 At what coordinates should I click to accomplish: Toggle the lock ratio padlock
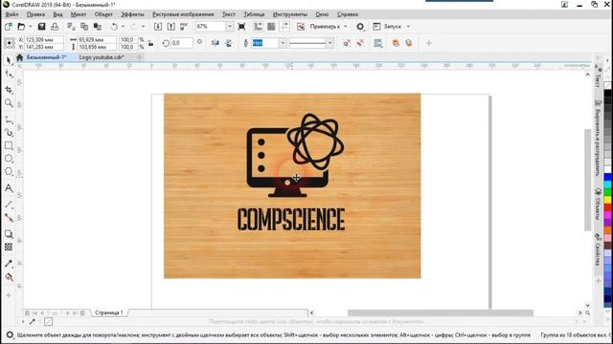point(151,43)
